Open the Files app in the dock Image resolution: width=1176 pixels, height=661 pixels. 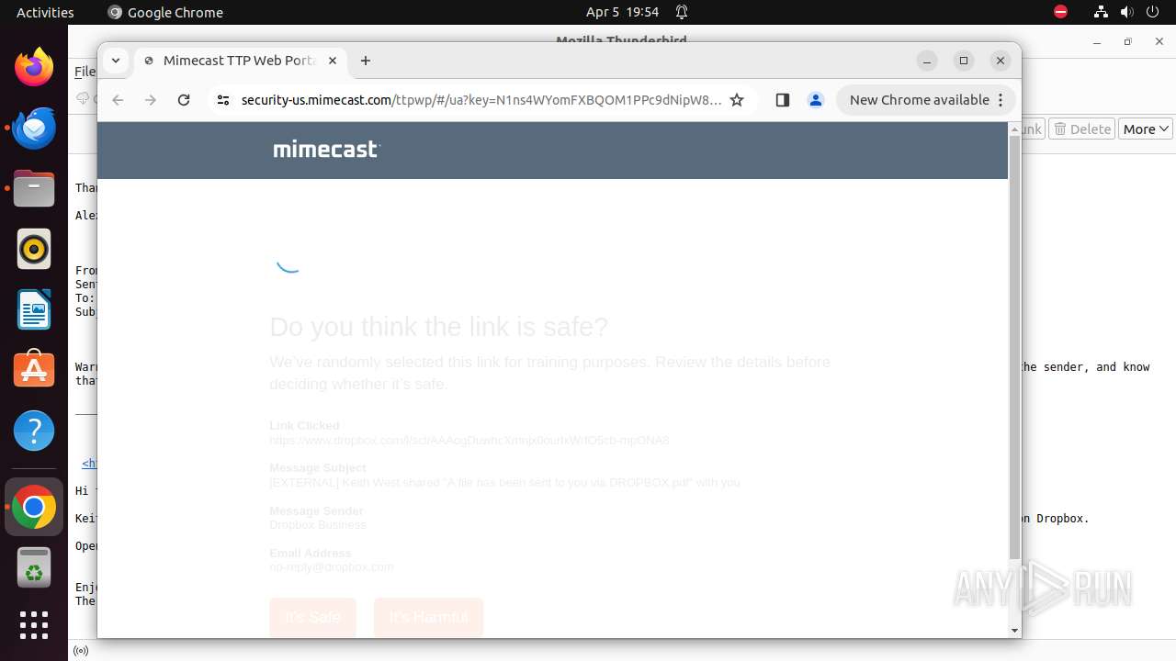34,189
